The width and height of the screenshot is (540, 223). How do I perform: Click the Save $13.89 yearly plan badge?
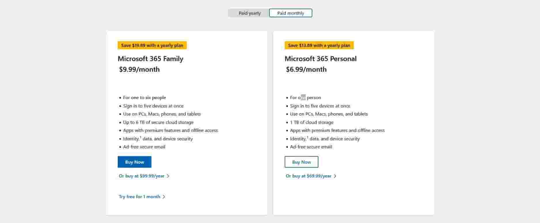click(x=319, y=45)
